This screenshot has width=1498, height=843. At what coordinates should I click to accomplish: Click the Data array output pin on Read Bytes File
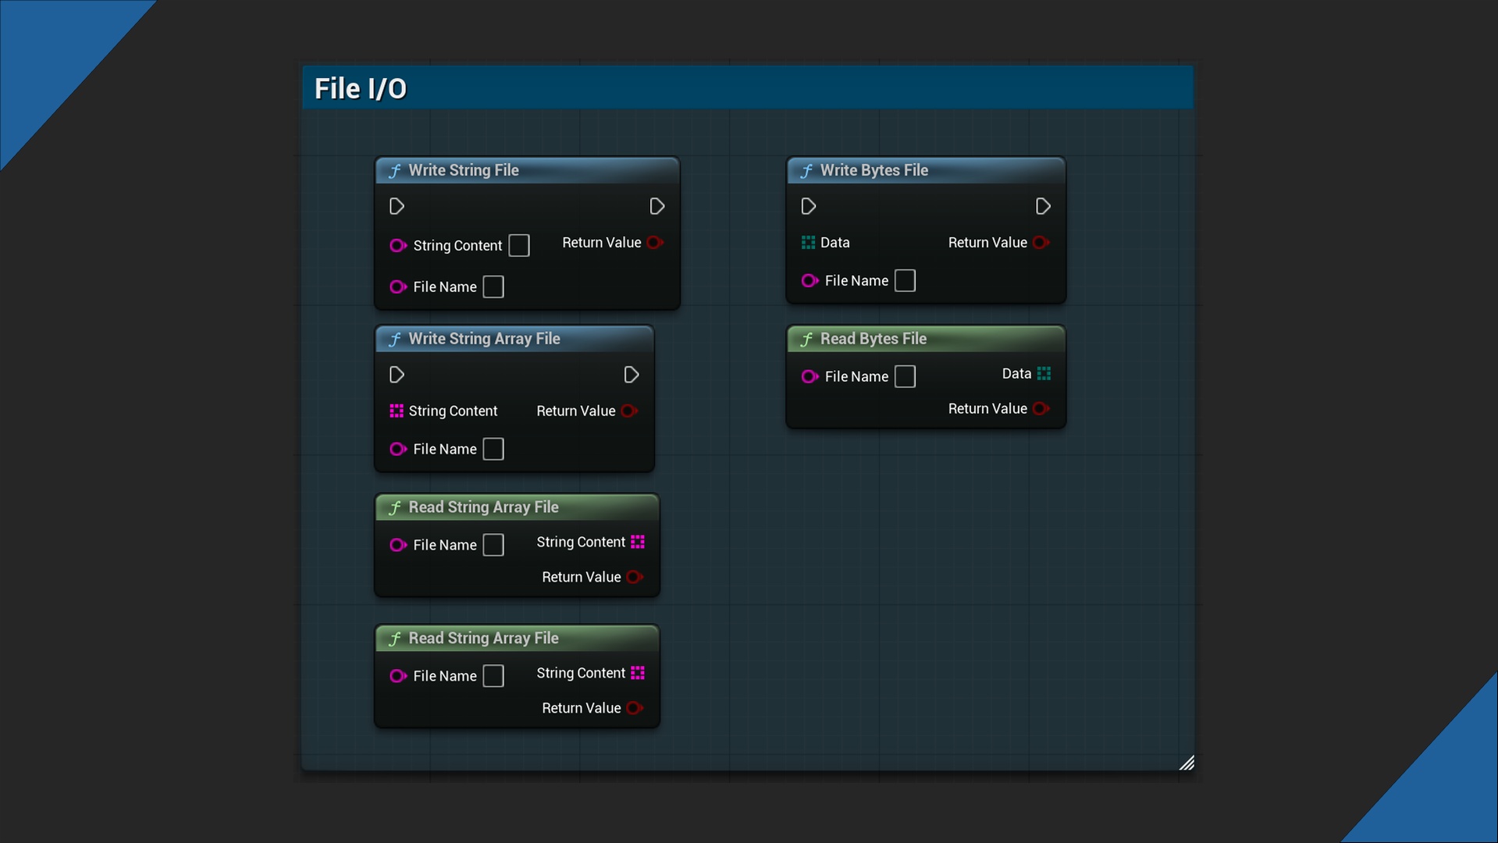1044,374
